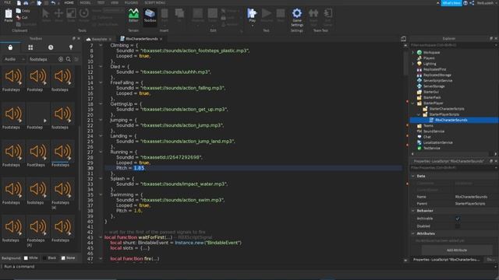Open the Terrain Editor
The height and width of the screenshot is (280, 499).
tap(133, 16)
